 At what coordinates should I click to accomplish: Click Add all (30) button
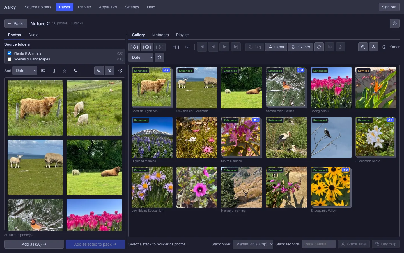pyautogui.click(x=34, y=244)
